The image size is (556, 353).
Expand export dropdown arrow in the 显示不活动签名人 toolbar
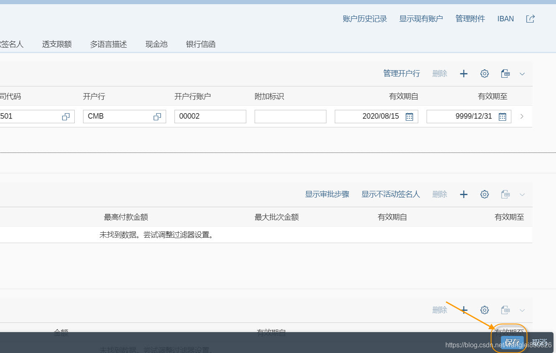522,195
